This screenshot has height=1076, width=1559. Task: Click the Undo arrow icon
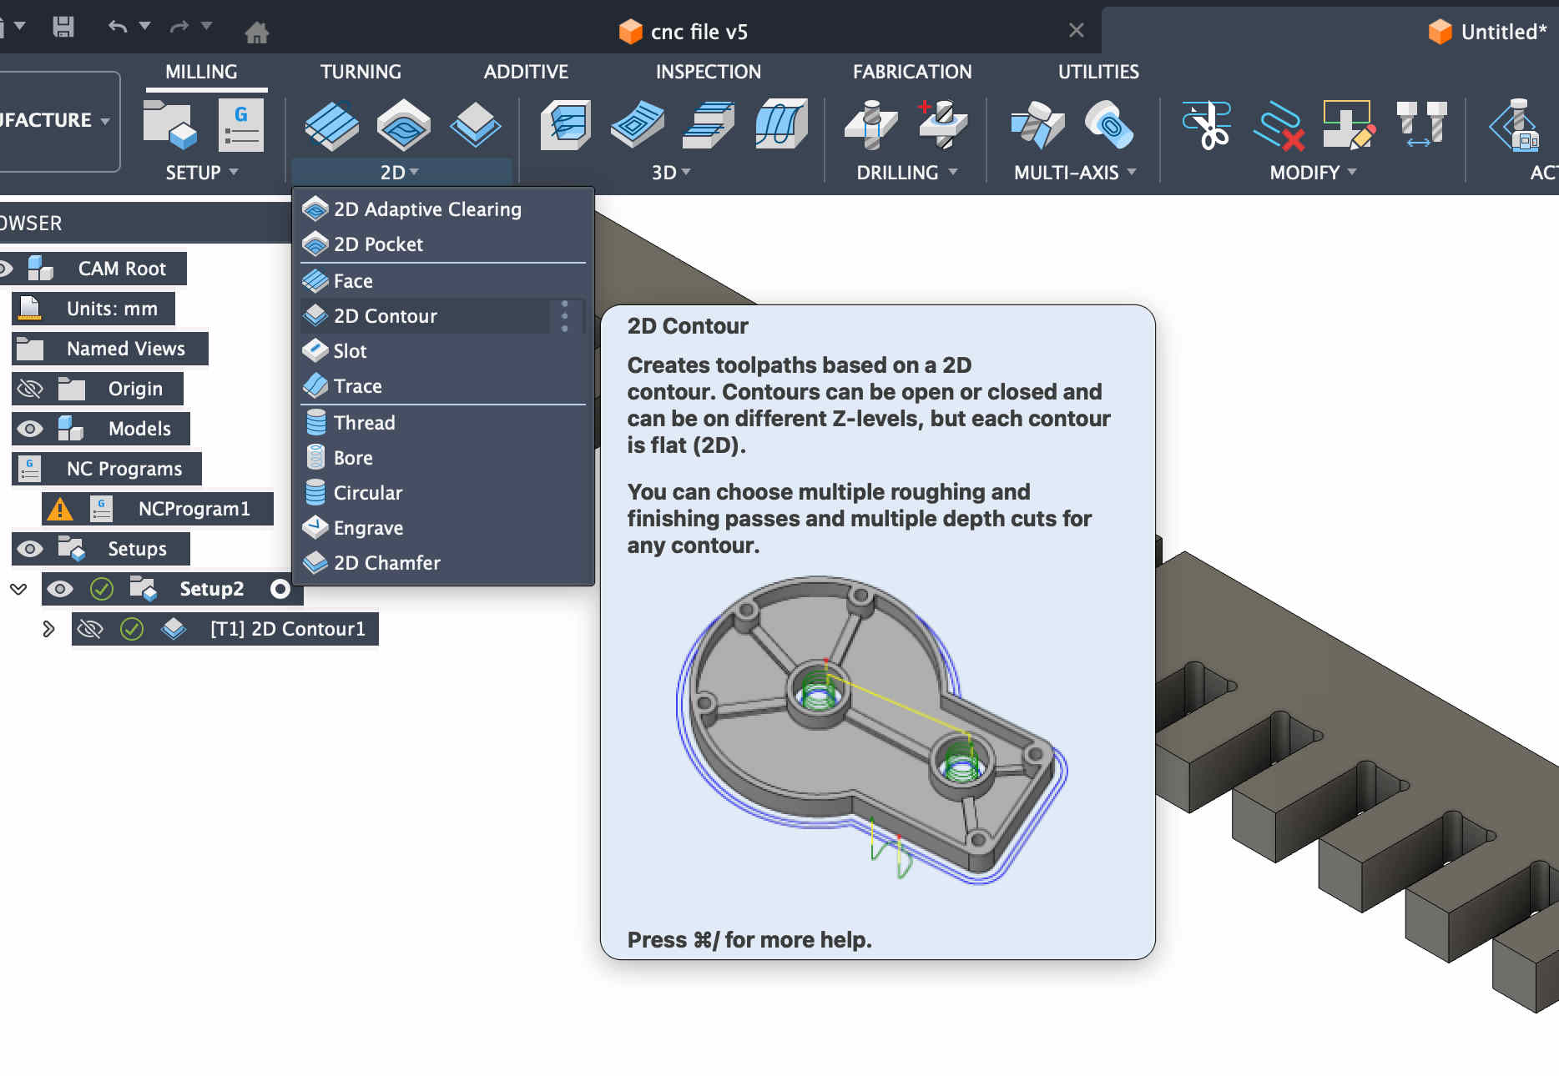click(x=118, y=27)
